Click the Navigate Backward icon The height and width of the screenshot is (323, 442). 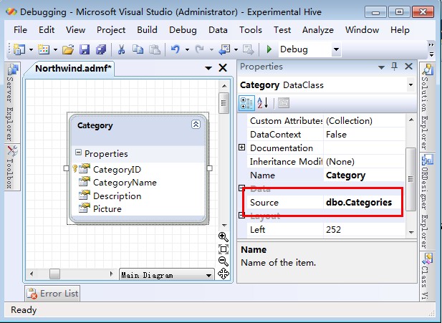tap(225, 49)
